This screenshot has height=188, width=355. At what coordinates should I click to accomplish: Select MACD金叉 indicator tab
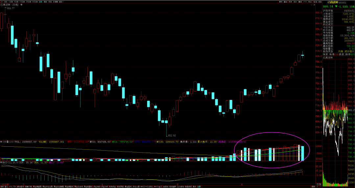pos(158,187)
